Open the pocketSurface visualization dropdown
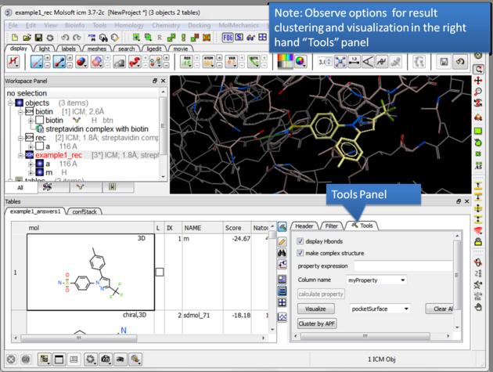This screenshot has width=493, height=372. click(x=380, y=309)
